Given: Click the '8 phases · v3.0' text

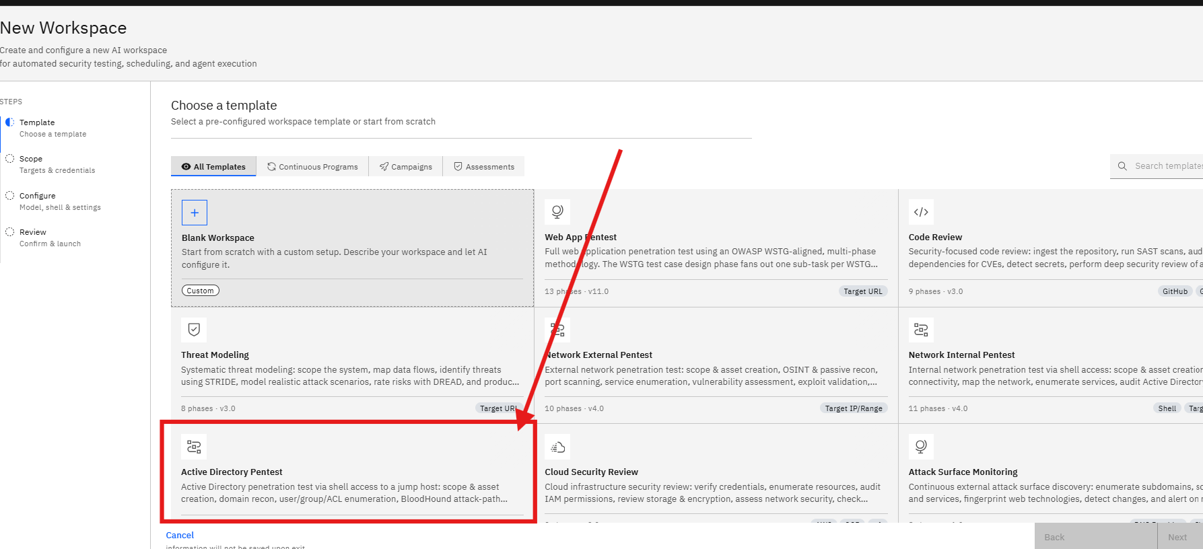Looking at the screenshot, I should click(208, 408).
